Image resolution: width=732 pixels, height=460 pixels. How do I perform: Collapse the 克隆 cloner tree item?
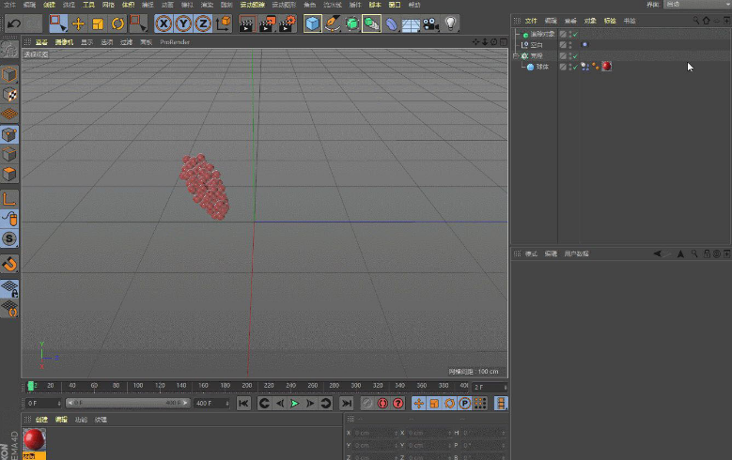coord(515,56)
